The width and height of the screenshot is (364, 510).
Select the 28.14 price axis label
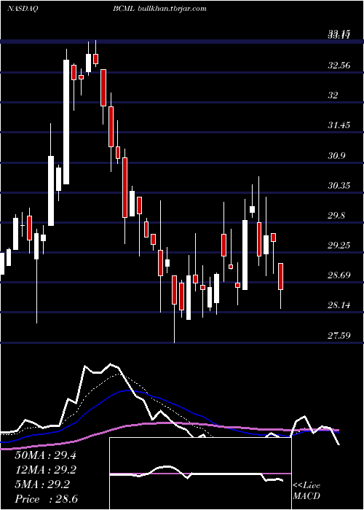[x=339, y=305]
